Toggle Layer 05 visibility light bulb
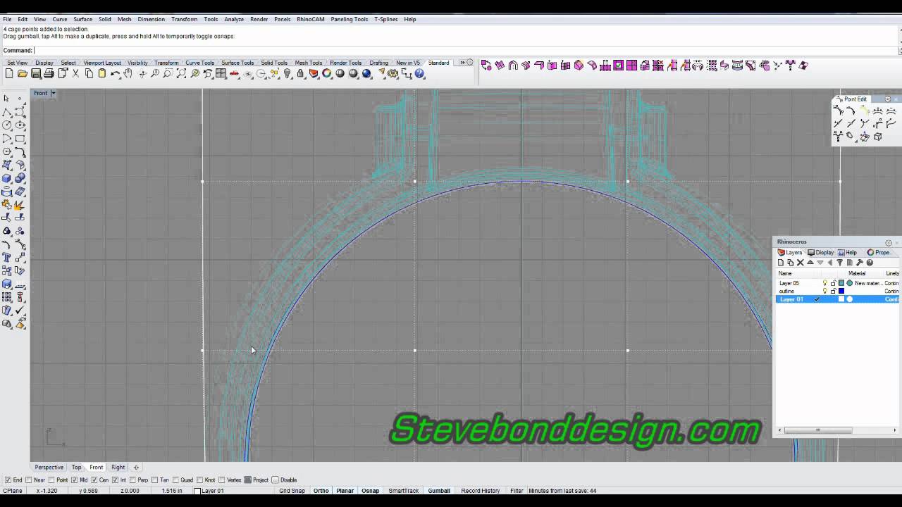 (825, 283)
